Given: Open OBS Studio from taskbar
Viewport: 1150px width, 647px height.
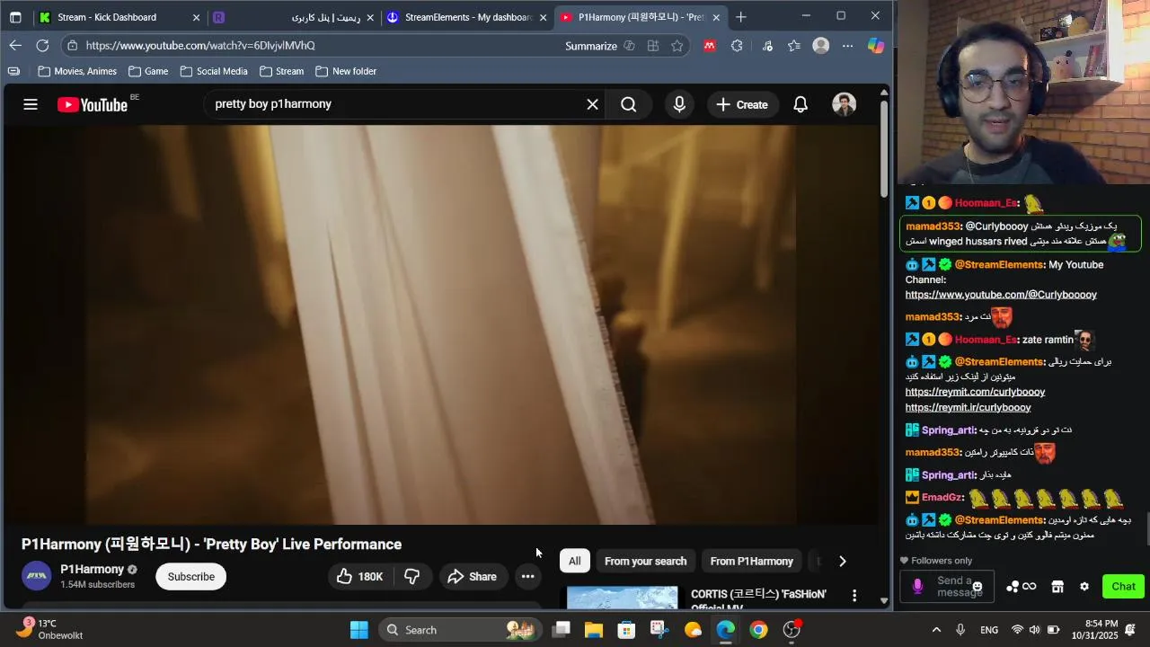Looking at the screenshot, I should (x=792, y=630).
